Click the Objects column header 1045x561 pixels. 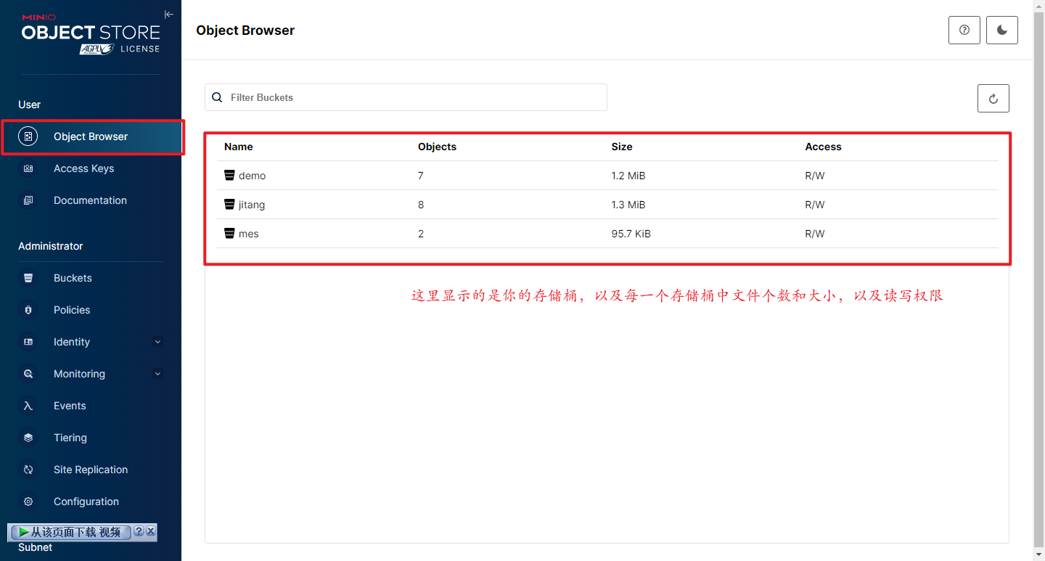(437, 147)
